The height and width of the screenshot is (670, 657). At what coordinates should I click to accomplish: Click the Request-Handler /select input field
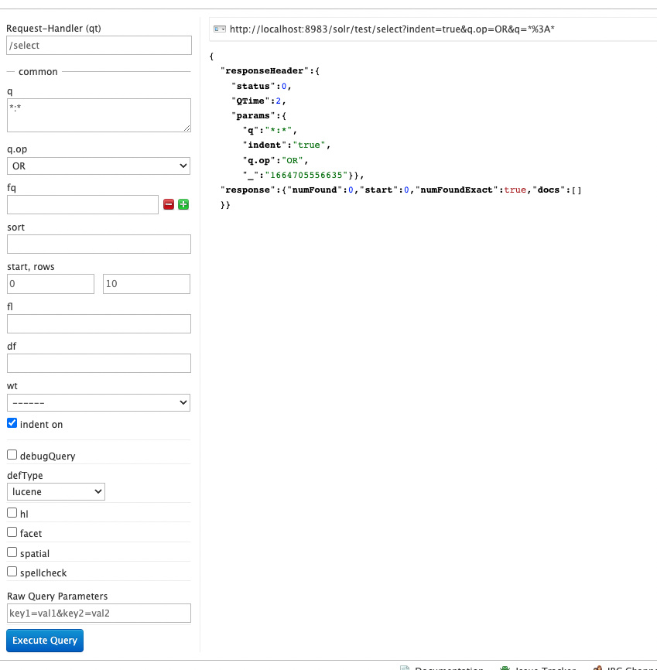[98, 46]
